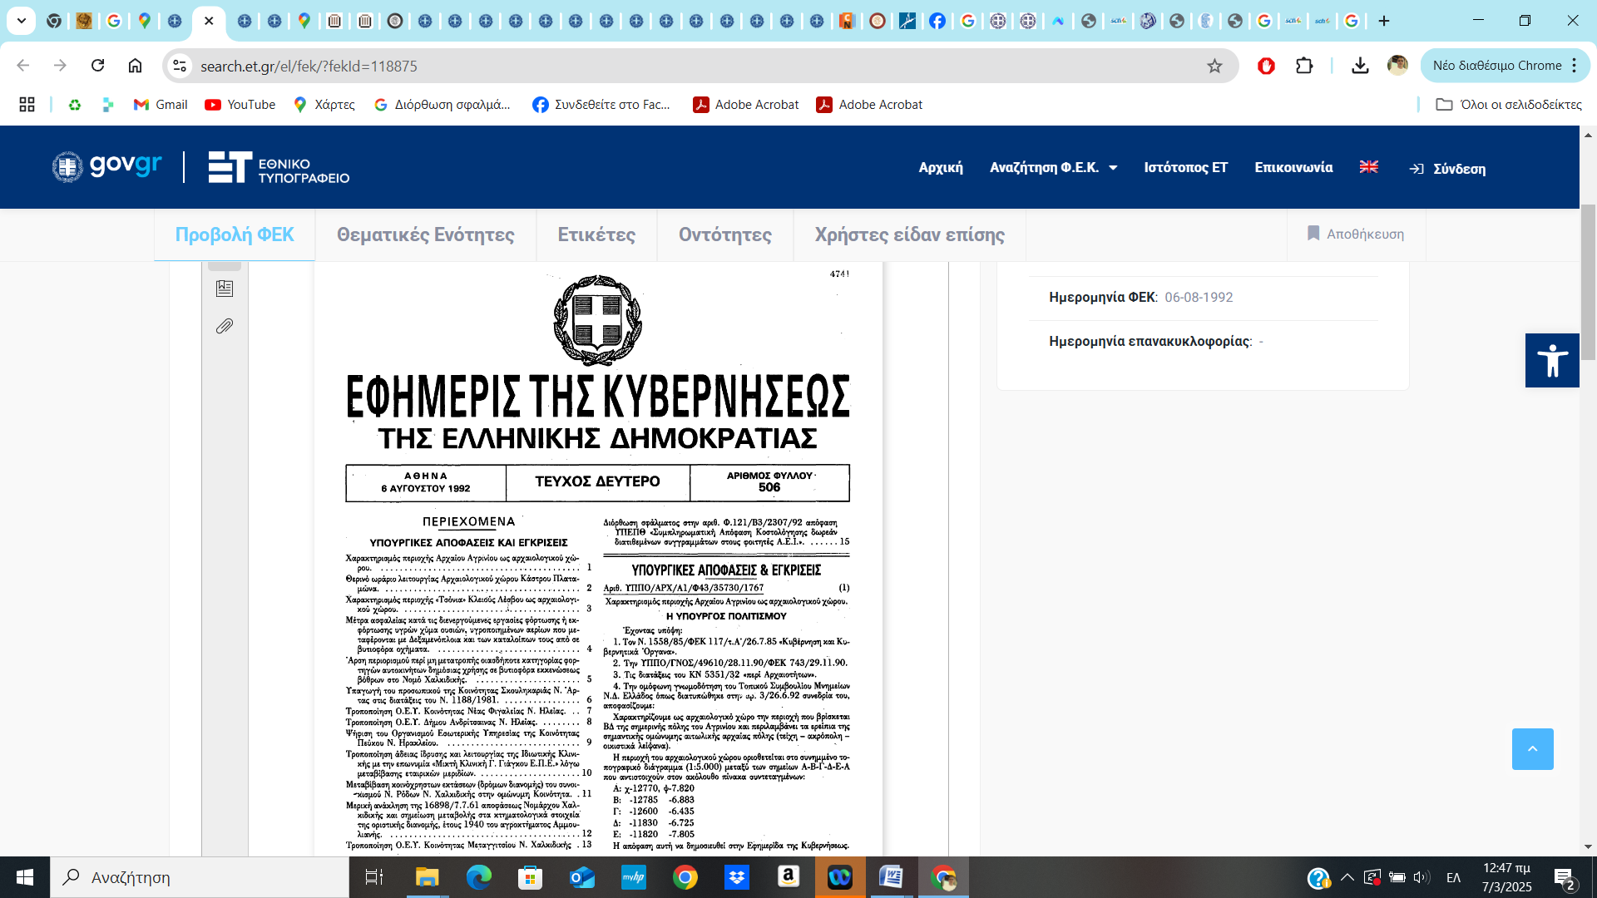Switch to English via the flag icon

[x=1368, y=167]
